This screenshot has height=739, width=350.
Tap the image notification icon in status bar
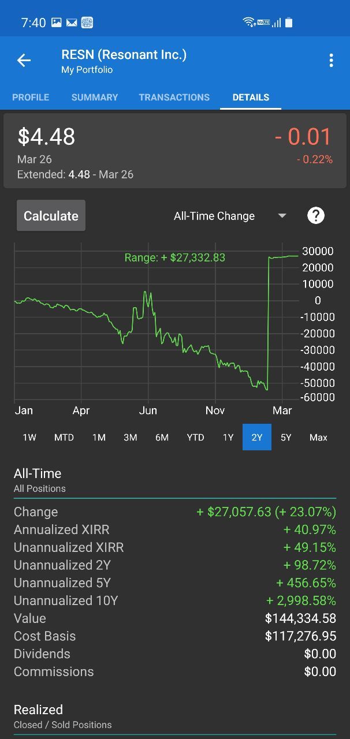coord(57,23)
